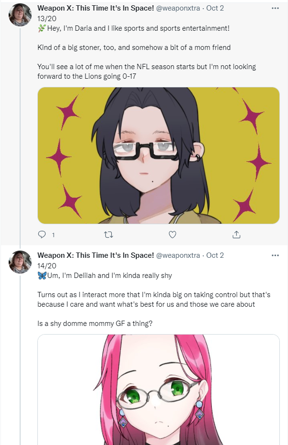Viewport: 288px width, 445px height.
Task: Open the tweet text about shy domme mommy GF
Action: tap(95, 324)
